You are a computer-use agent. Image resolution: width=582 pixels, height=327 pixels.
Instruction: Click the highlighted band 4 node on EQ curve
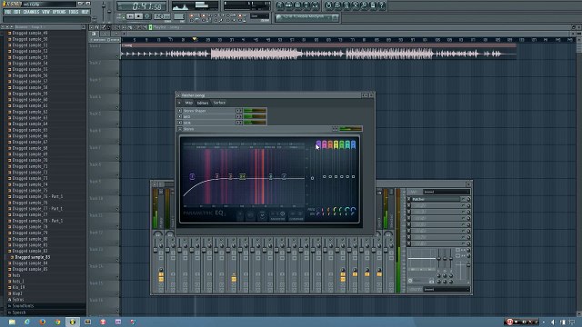tap(243, 176)
